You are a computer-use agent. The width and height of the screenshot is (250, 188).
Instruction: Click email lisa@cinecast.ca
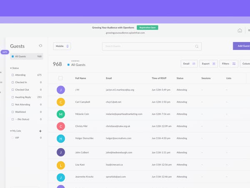(114, 165)
